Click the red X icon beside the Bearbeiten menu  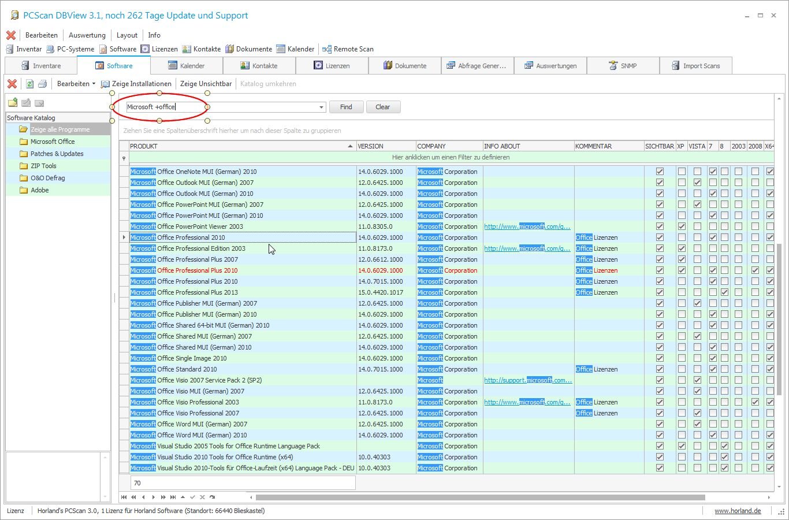[11, 35]
